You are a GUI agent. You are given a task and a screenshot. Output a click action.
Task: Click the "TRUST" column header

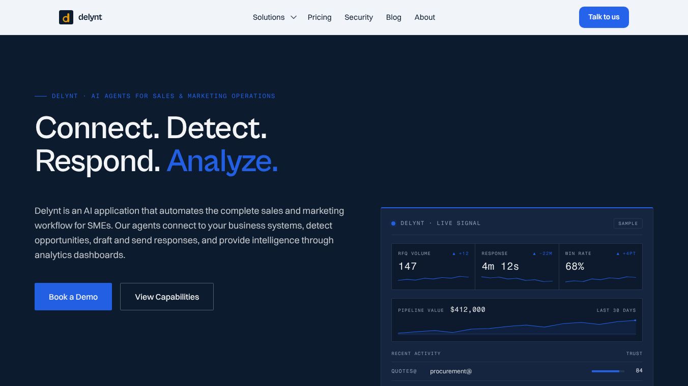[x=634, y=353]
